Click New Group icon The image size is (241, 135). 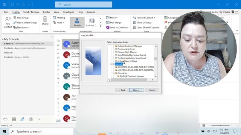click(15, 18)
